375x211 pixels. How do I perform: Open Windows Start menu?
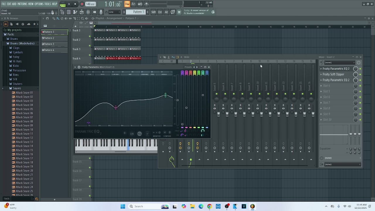point(123,206)
